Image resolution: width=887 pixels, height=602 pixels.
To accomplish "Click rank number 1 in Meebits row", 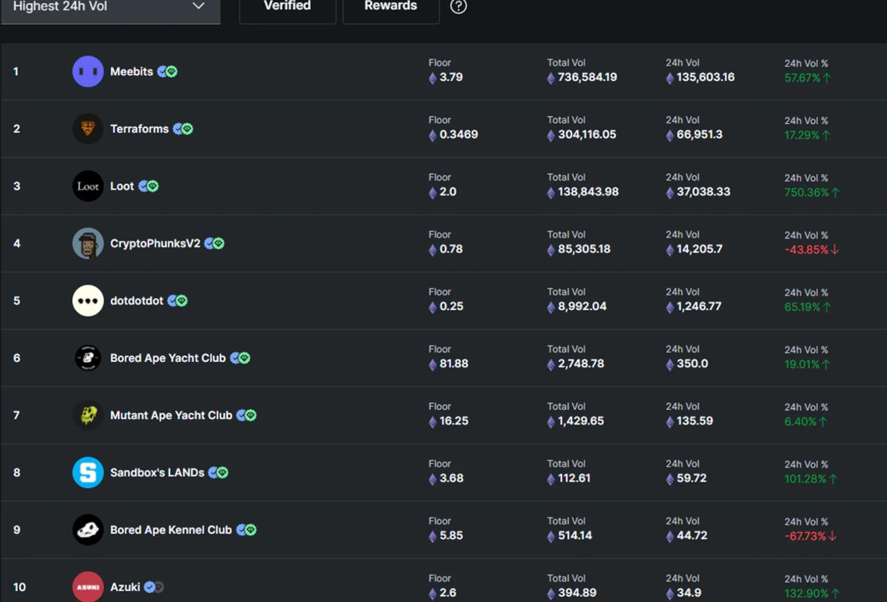I will point(16,72).
